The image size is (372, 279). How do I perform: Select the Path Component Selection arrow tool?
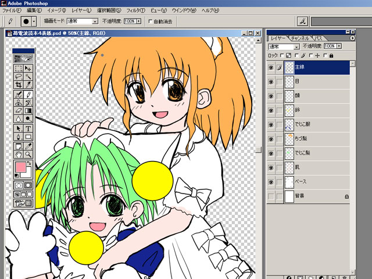click(x=19, y=128)
